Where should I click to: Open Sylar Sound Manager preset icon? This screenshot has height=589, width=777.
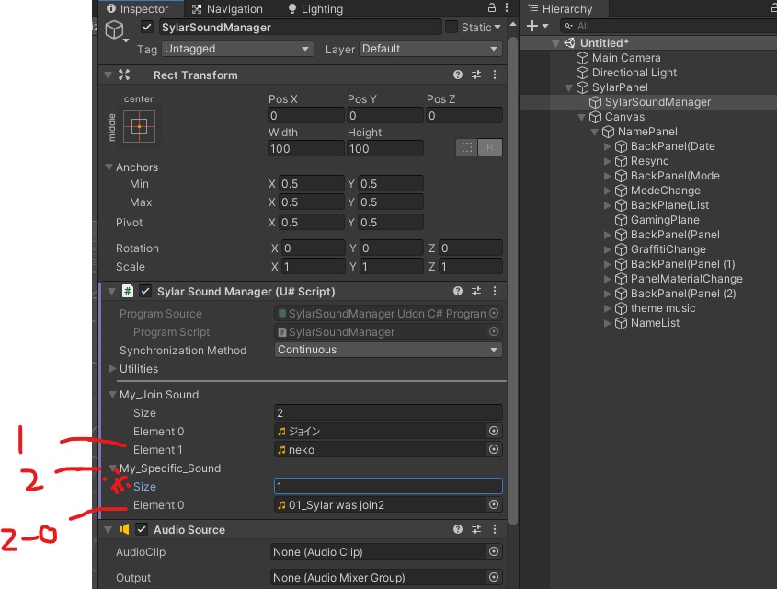(x=476, y=291)
